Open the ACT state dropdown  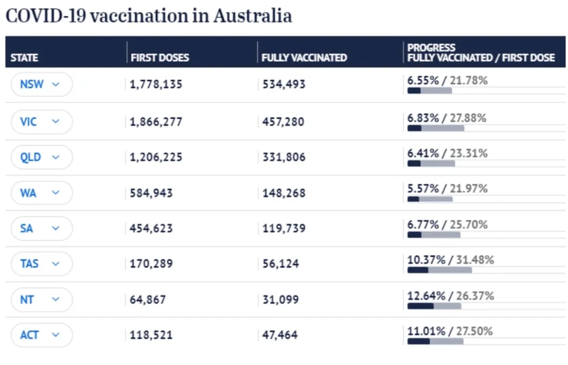point(42,334)
